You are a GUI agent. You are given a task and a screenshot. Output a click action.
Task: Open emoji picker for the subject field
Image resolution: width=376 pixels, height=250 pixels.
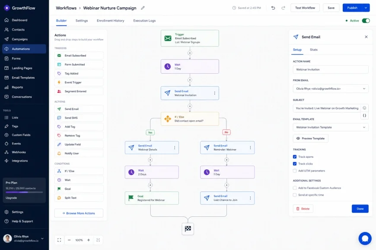364,108
